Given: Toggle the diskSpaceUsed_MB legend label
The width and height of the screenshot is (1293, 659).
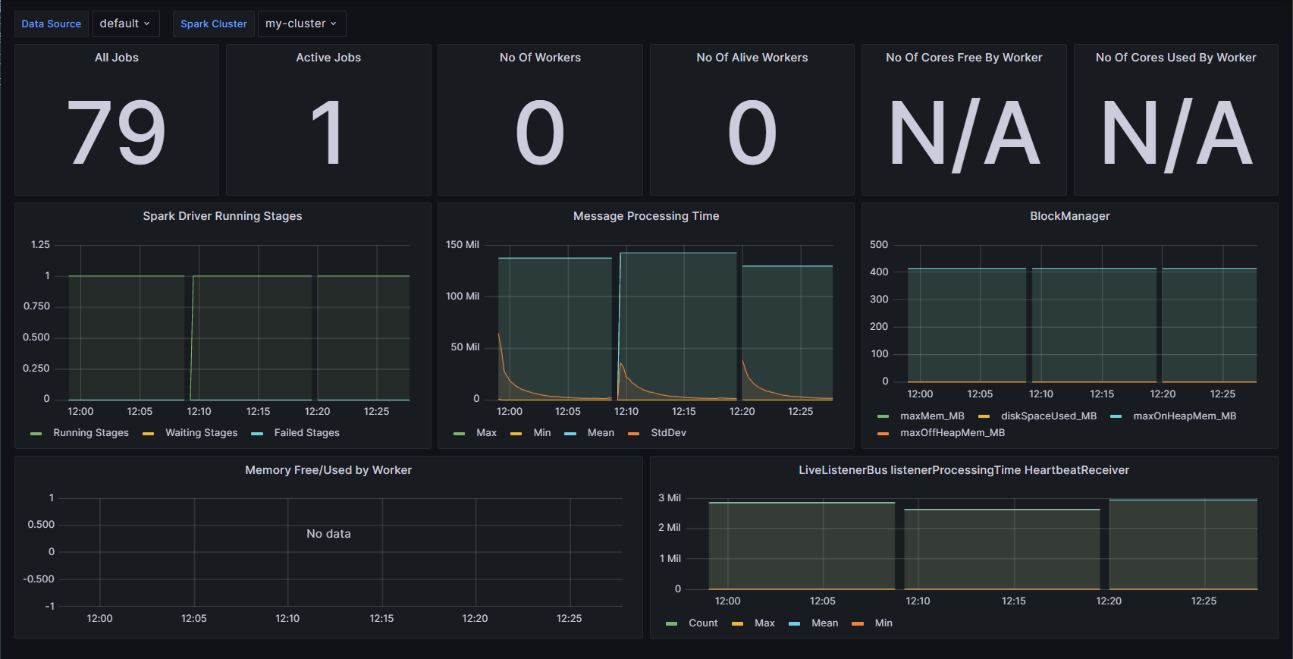Looking at the screenshot, I should pyautogui.click(x=1048, y=416).
